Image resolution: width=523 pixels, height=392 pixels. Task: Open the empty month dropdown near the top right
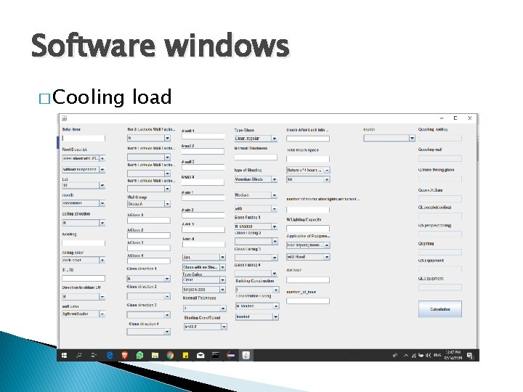[389, 138]
